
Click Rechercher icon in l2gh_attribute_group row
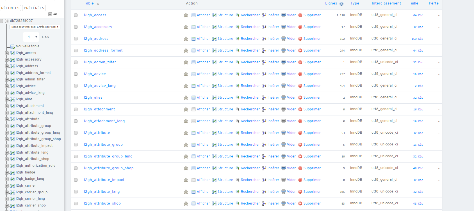click(238, 145)
